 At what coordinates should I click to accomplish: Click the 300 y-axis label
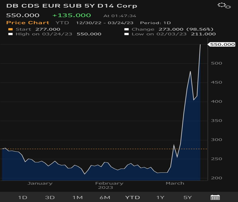point(216,140)
